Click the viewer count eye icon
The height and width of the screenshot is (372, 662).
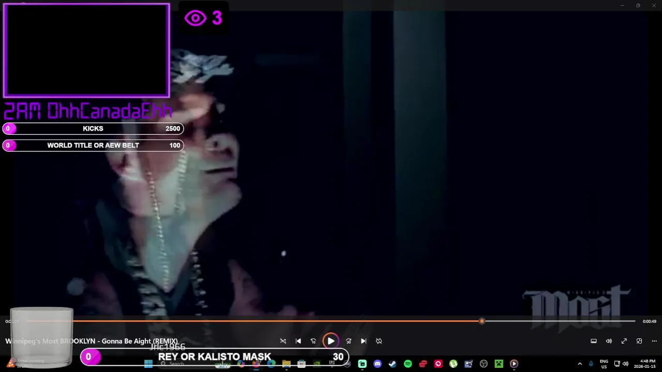195,19
